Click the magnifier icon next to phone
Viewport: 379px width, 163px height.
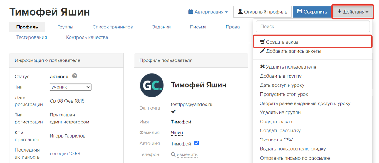pyautogui.click(x=173, y=154)
